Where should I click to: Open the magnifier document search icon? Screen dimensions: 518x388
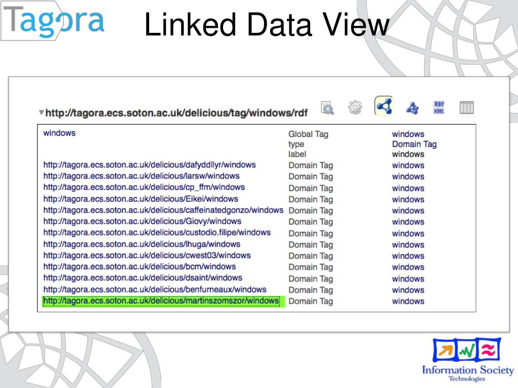point(327,108)
